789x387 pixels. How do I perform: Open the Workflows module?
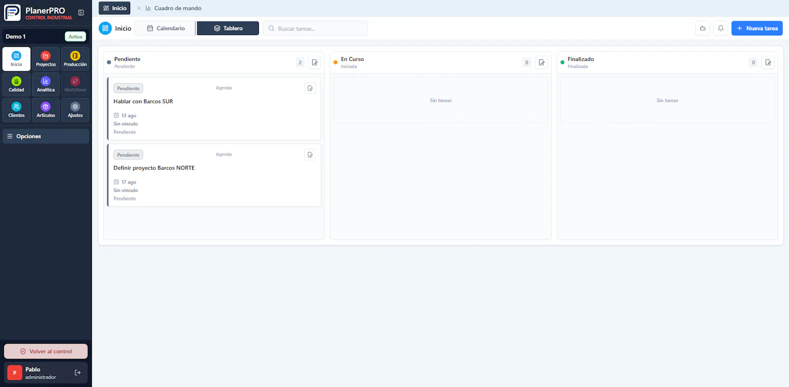point(75,84)
